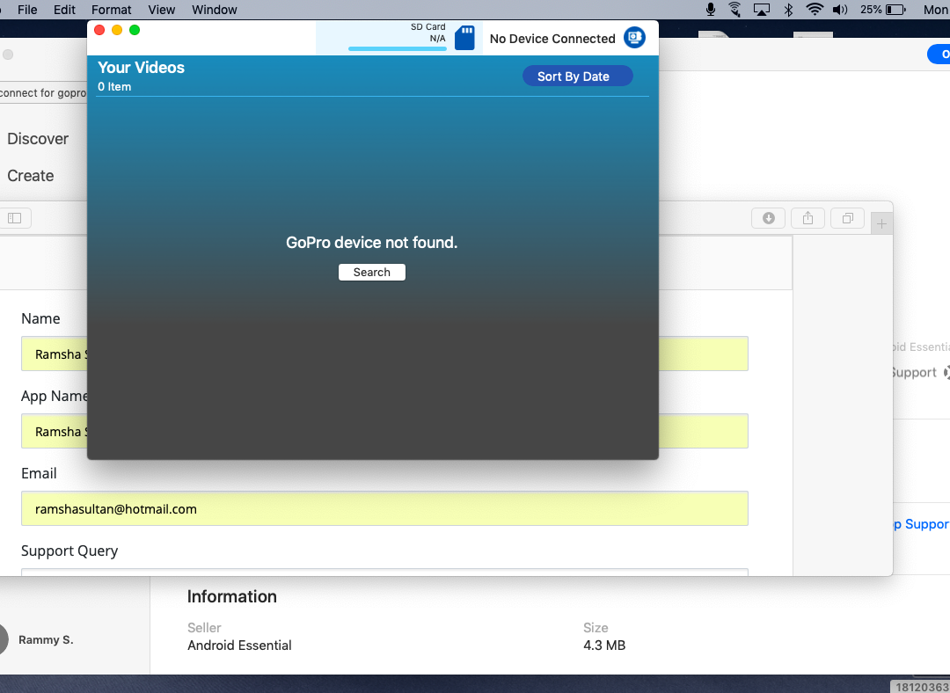Screen dimensions: 950x693
Task: Select Create in App Store sidebar
Action: click(x=30, y=176)
